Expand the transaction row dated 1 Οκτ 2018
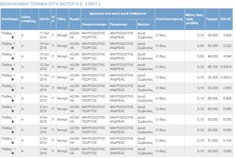 [x=13, y=153]
